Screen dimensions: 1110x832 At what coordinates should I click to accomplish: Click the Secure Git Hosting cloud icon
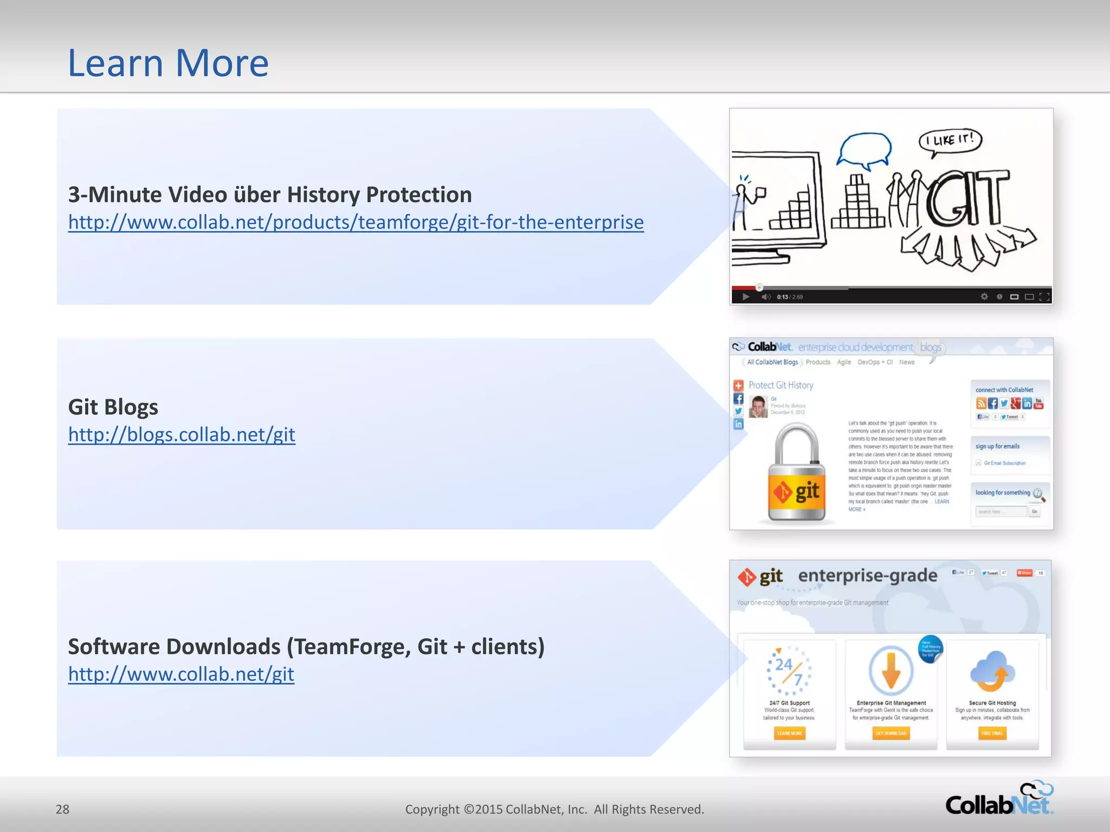pyautogui.click(x=992, y=672)
